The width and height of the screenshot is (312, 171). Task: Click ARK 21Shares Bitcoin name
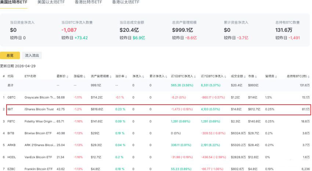[40, 145]
